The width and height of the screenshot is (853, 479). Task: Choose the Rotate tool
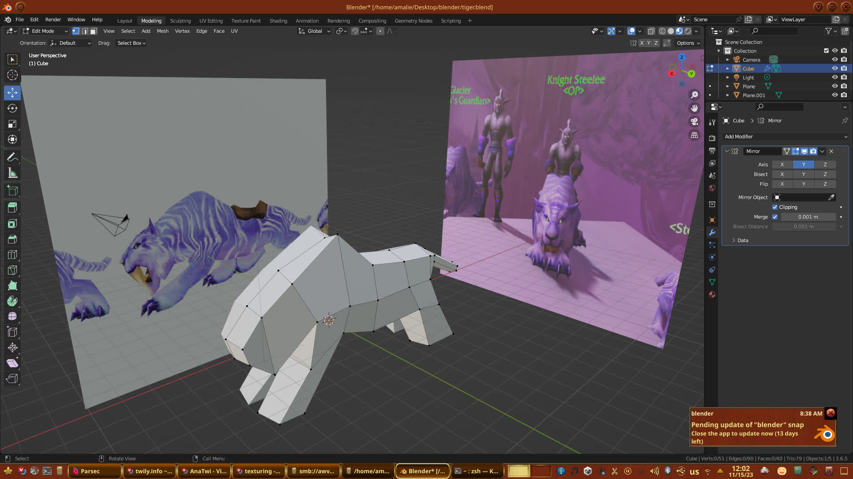click(12, 108)
